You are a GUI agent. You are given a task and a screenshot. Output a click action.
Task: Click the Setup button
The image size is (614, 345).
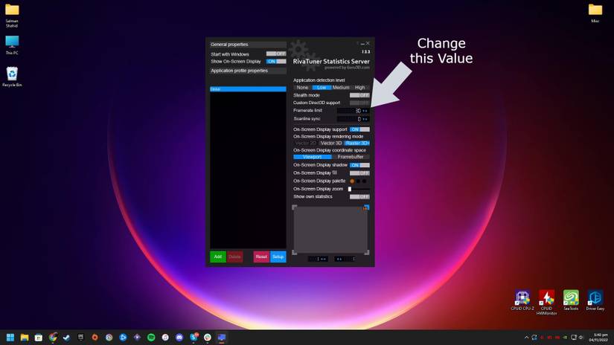pos(278,257)
